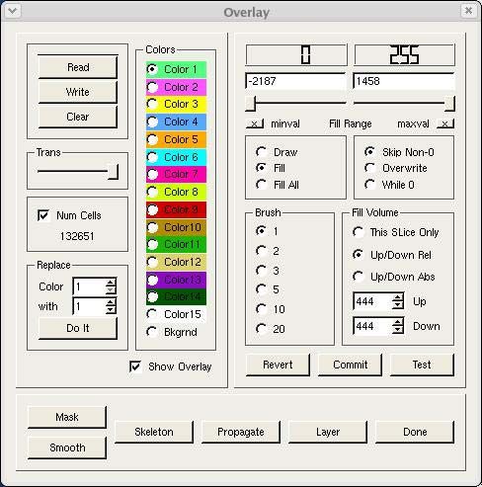Click the Do It replace button

78,328
